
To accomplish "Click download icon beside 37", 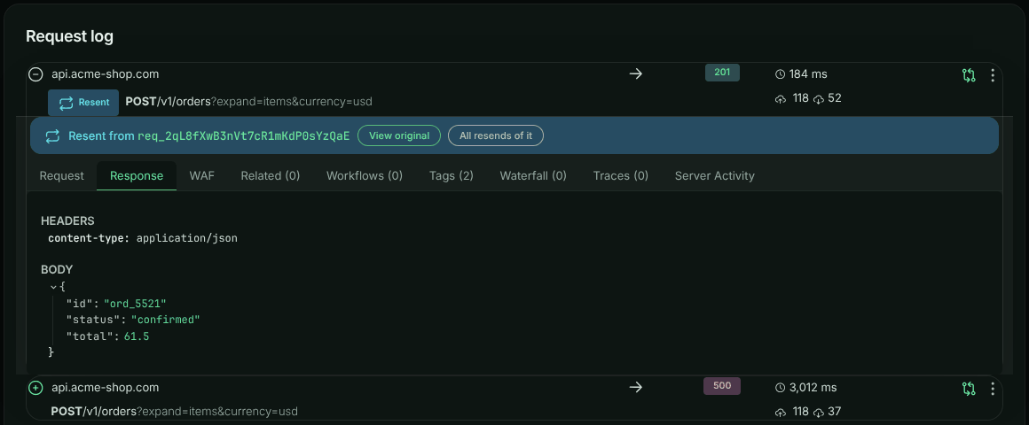I will point(819,413).
